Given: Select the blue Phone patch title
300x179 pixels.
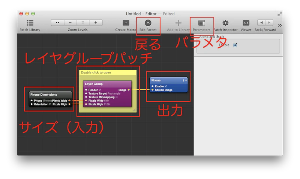Looking at the screenshot, I should tap(156, 80).
